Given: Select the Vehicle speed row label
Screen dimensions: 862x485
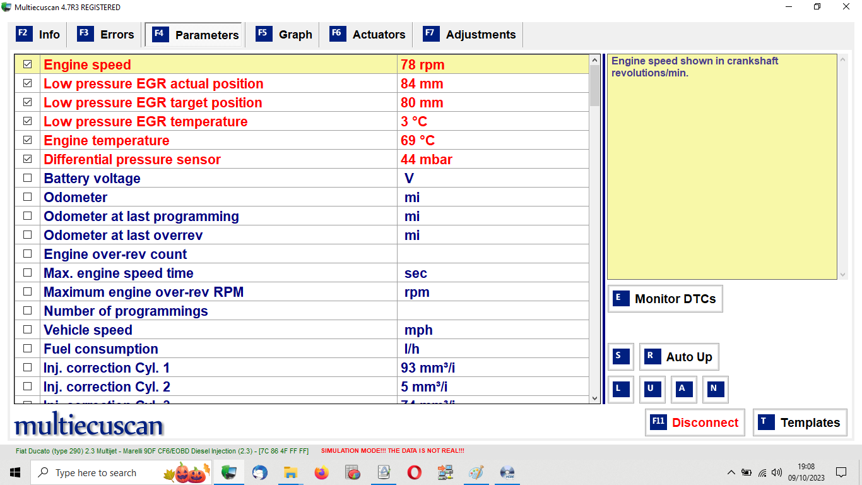Looking at the screenshot, I should click(x=88, y=330).
